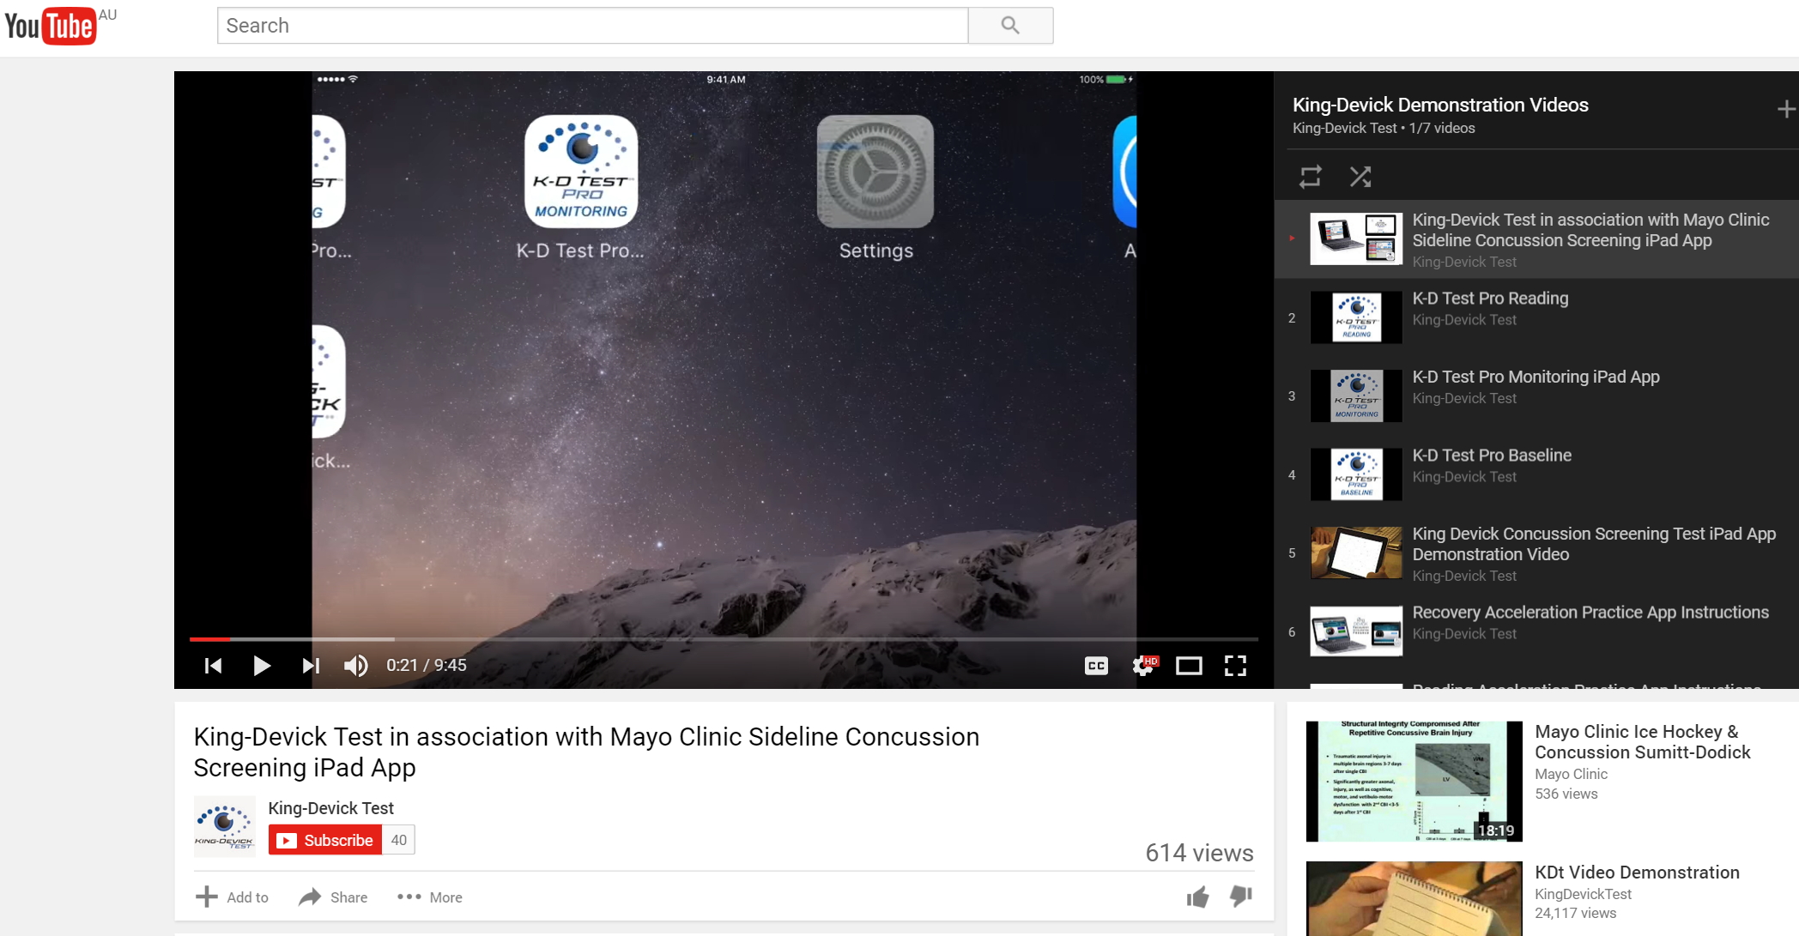
Task: Dislike the video with the thumbs down
Action: 1241,897
